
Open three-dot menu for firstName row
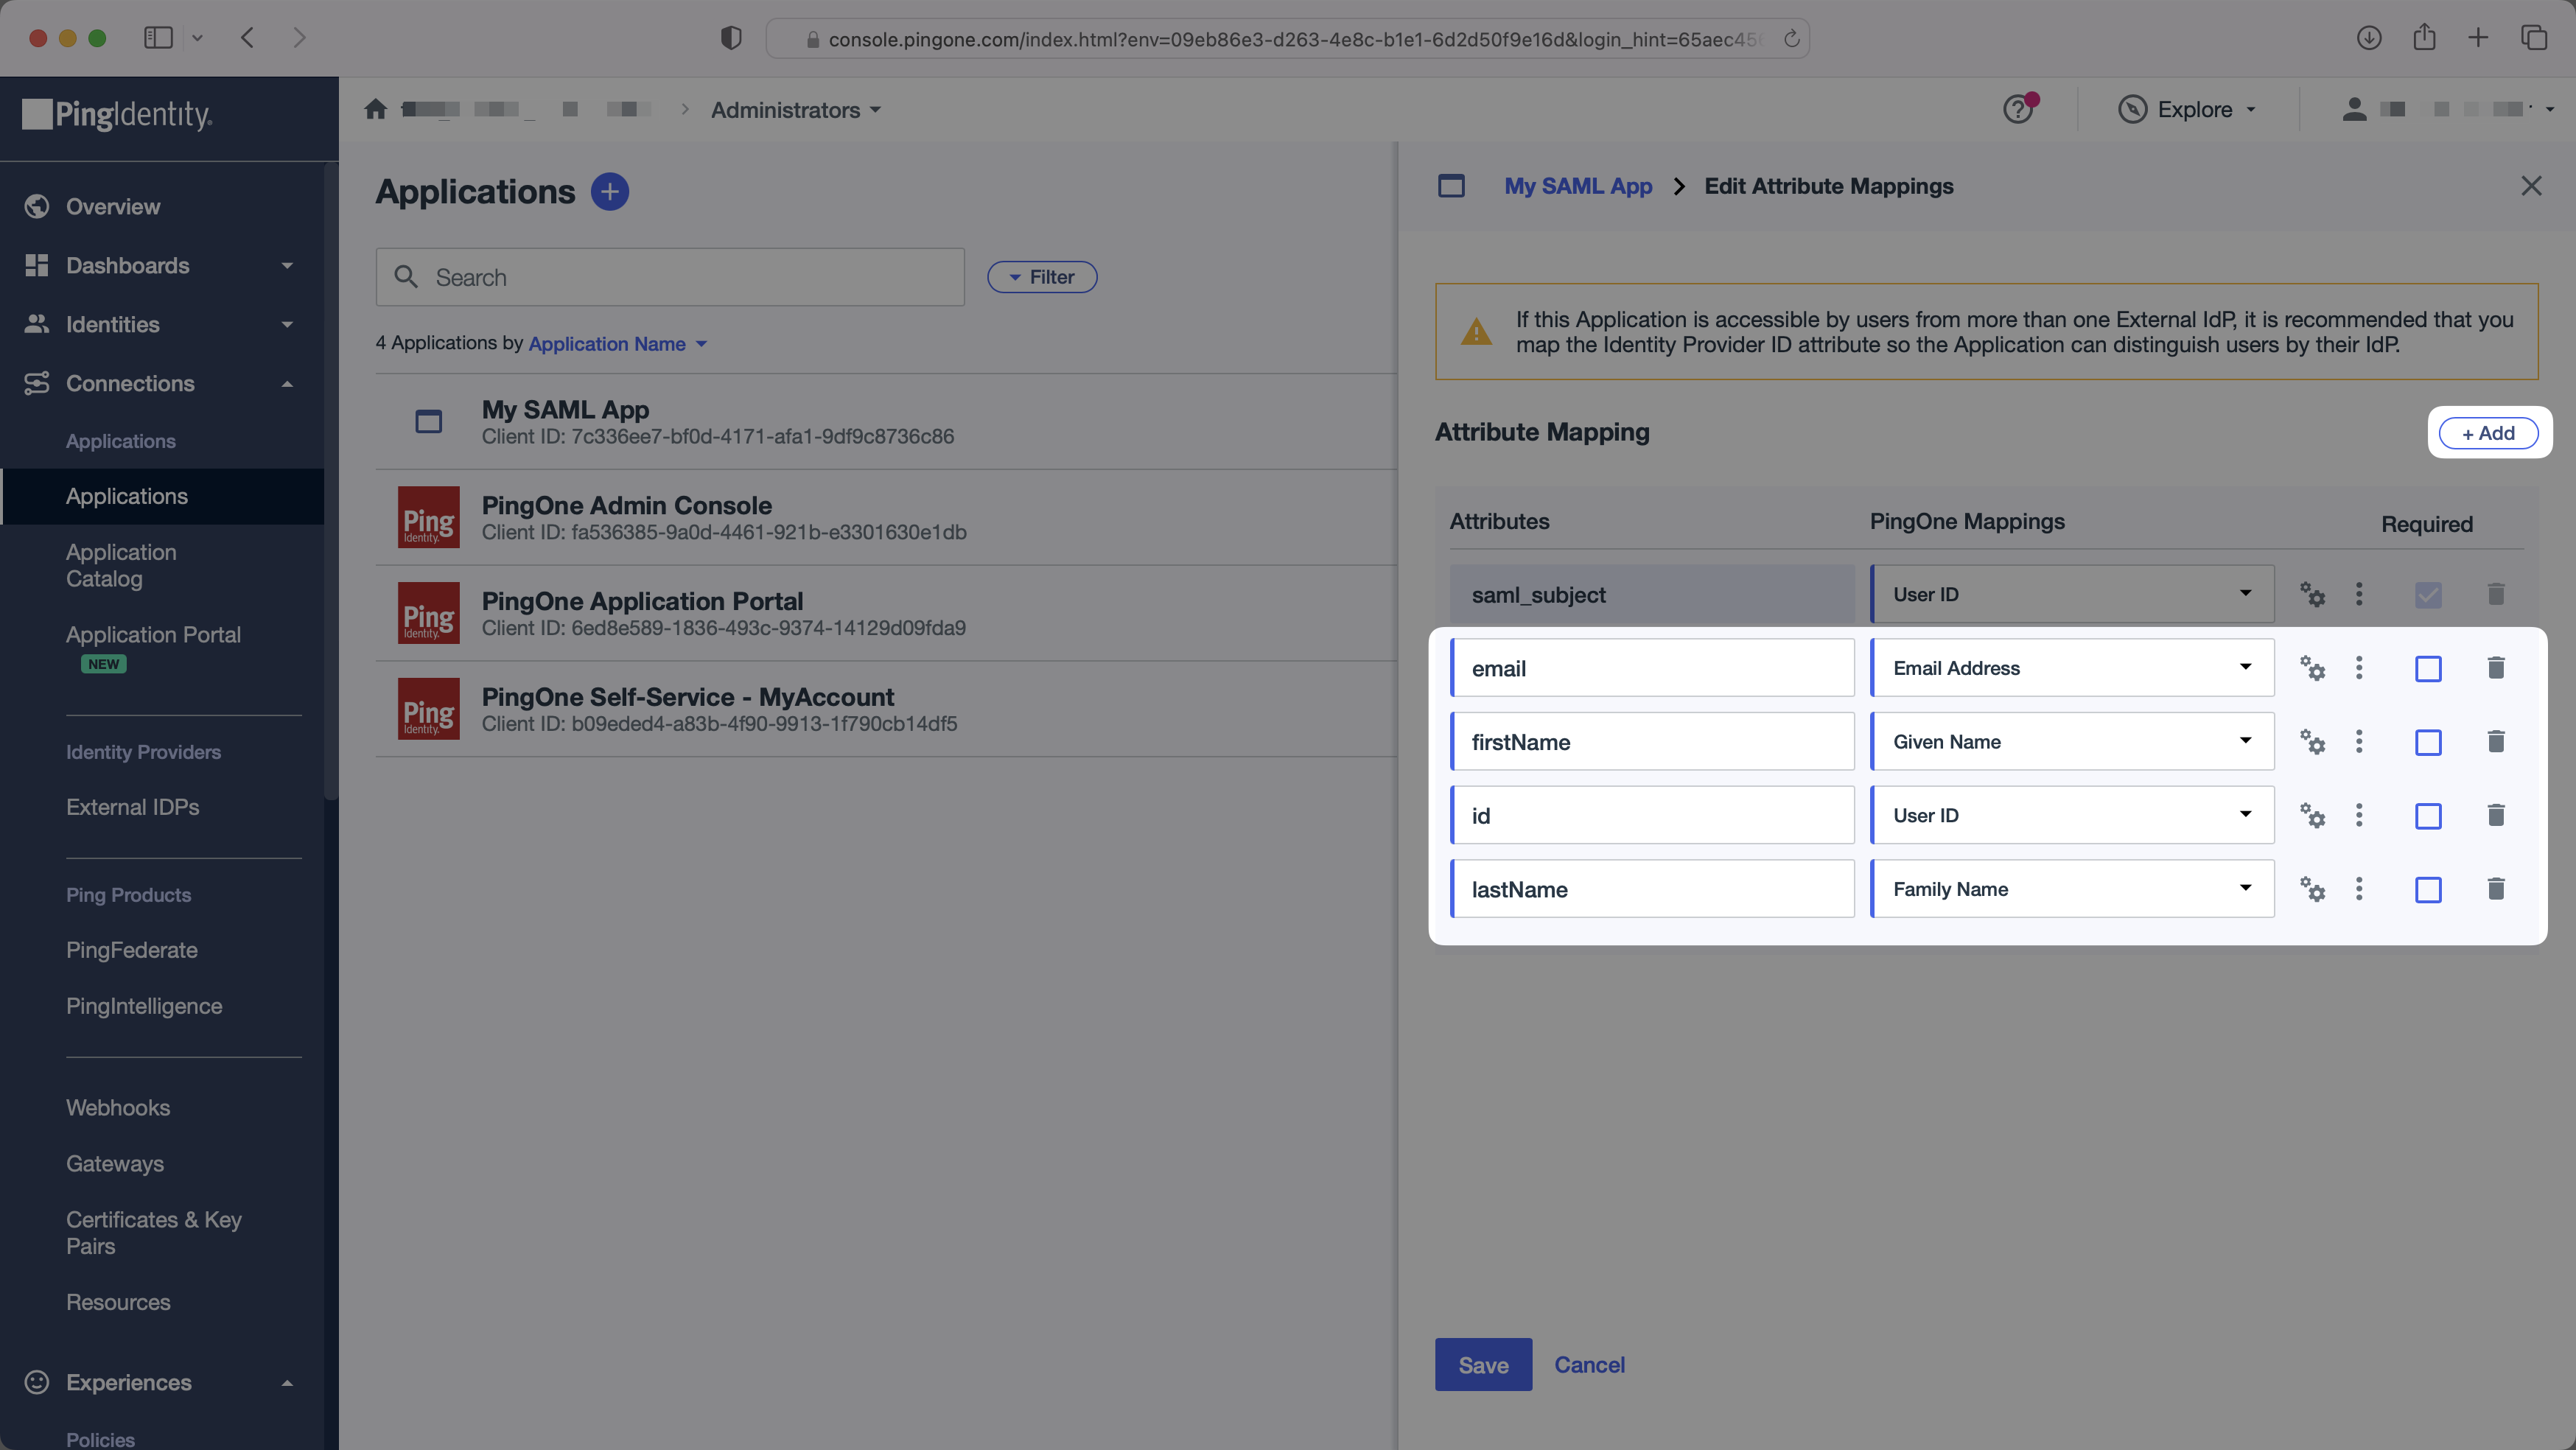click(x=2359, y=742)
